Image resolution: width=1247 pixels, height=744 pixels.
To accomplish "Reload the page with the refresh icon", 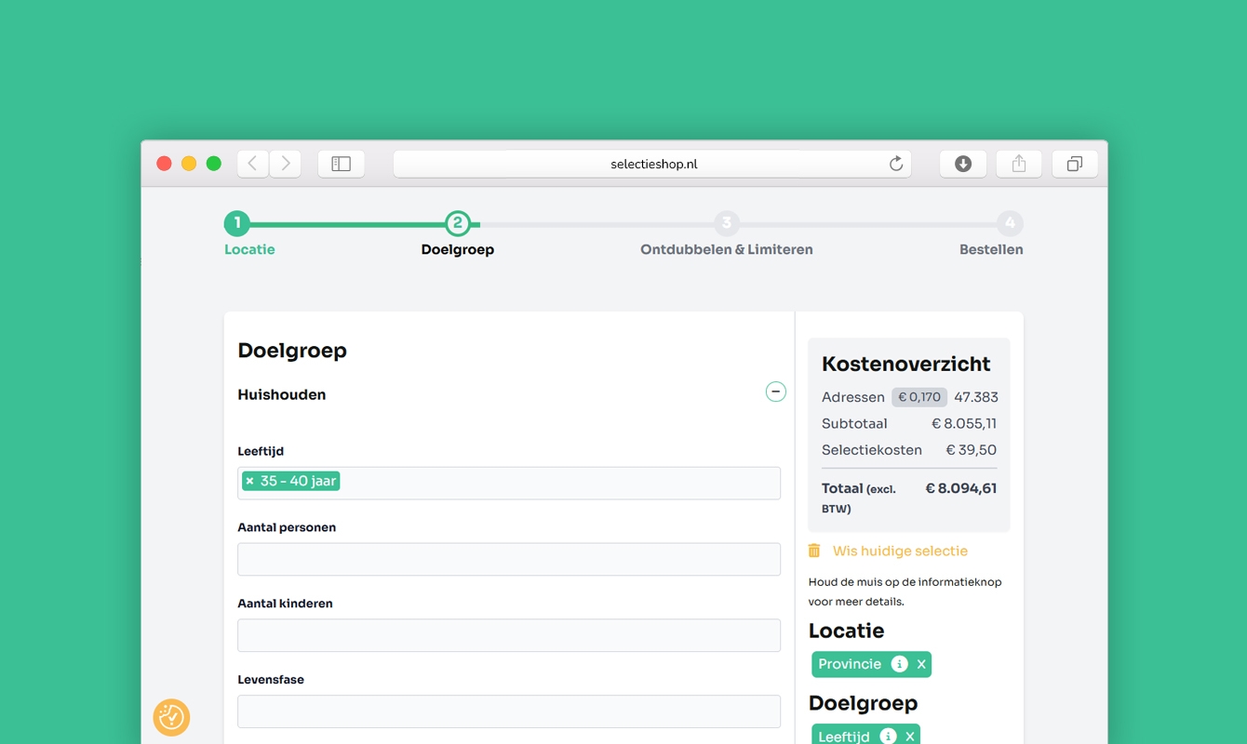I will (895, 164).
